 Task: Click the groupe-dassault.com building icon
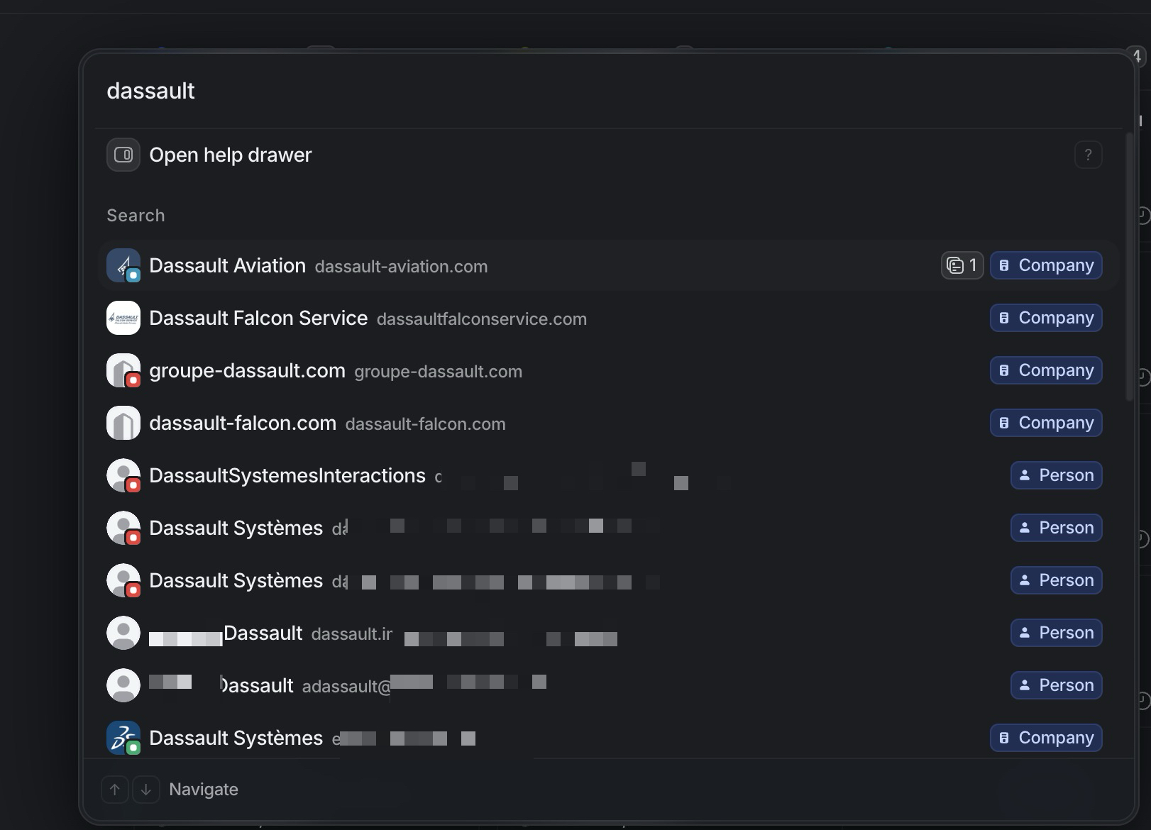coord(123,371)
